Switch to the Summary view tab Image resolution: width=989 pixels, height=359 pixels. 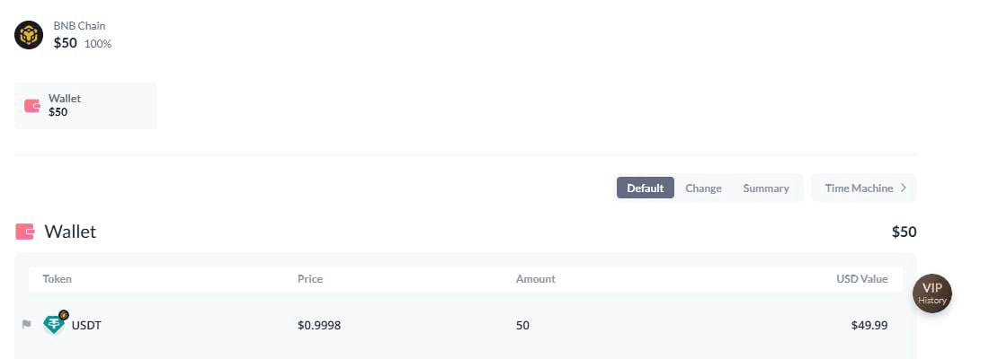pyautogui.click(x=766, y=188)
